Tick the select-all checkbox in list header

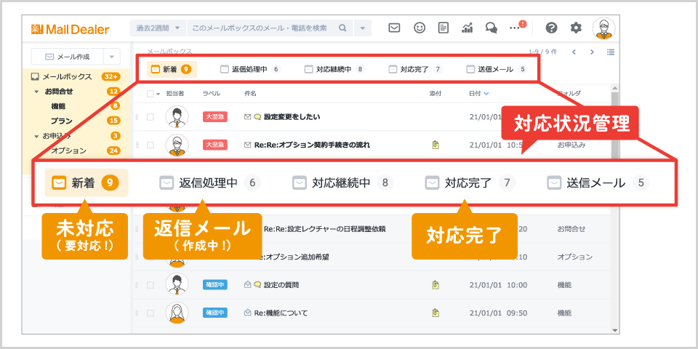click(150, 94)
